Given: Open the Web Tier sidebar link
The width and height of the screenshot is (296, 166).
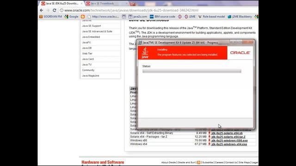Looking at the screenshot, I should click(87, 53).
